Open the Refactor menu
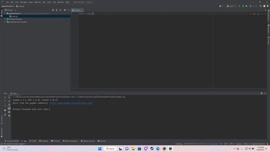Viewport: 270px width, 152px height. 38,2
